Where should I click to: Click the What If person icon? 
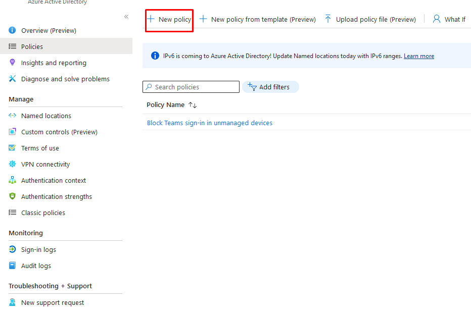[x=437, y=19]
